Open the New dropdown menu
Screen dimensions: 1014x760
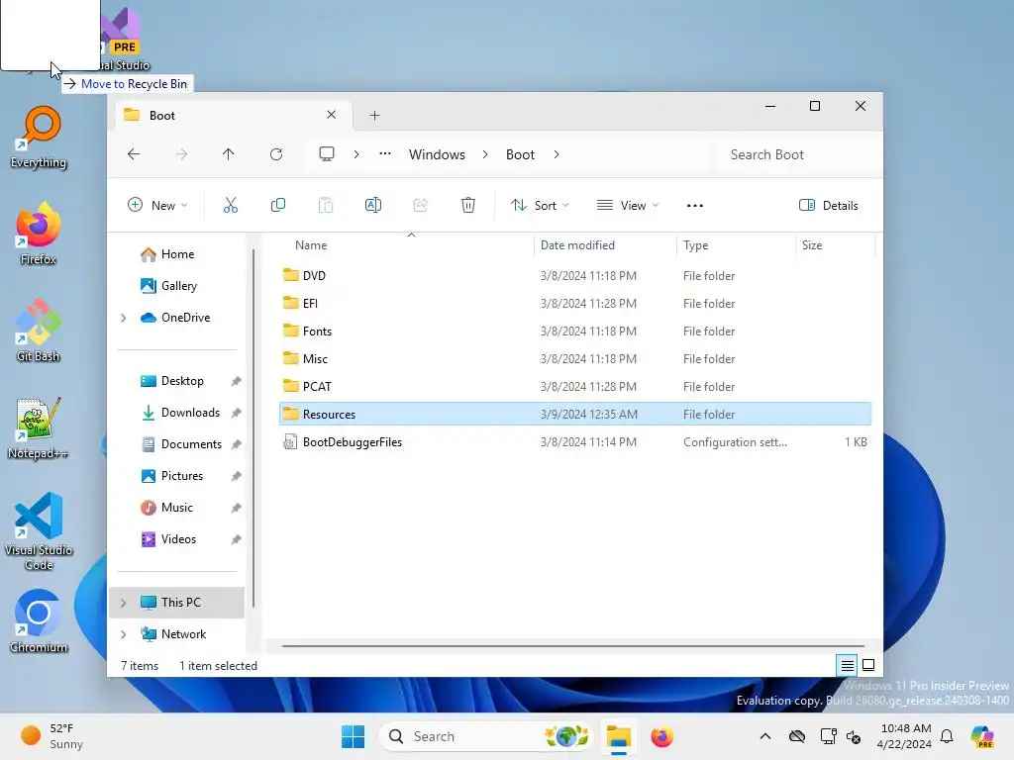tap(157, 206)
